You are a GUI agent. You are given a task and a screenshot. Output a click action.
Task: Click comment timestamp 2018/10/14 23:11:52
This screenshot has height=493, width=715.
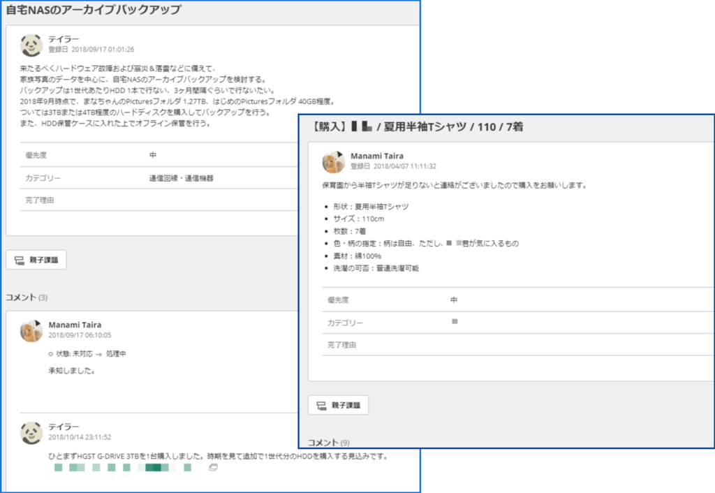[80, 437]
